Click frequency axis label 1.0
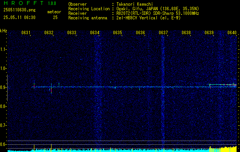This screenshot has width=240, height=152. (x=3, y=68)
